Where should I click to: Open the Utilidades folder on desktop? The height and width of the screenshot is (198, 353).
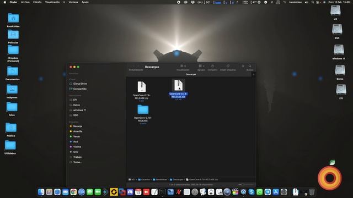click(x=10, y=145)
